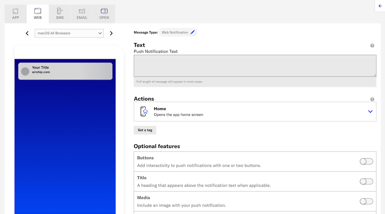Click the help icon beside Actions heading

click(x=372, y=99)
